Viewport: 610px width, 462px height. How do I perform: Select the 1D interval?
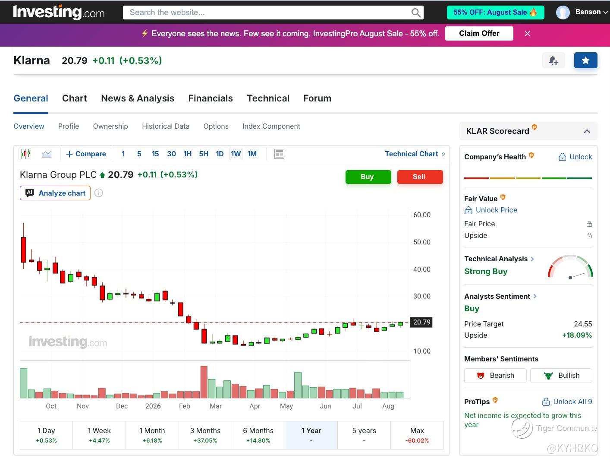220,154
